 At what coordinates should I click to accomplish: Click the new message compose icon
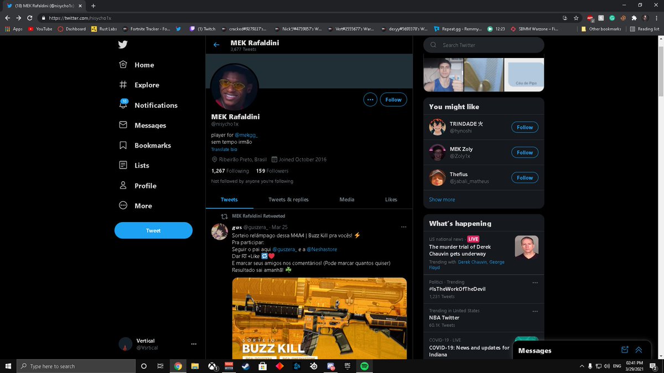point(625,350)
